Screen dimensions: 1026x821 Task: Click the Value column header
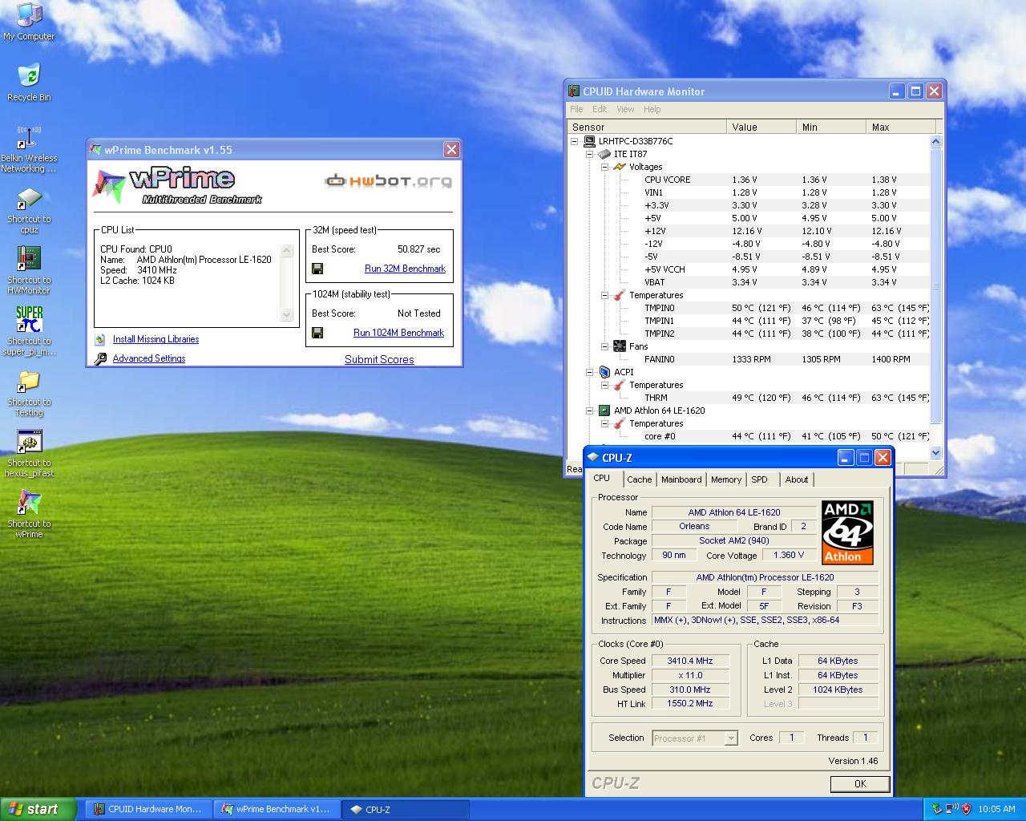(x=761, y=127)
